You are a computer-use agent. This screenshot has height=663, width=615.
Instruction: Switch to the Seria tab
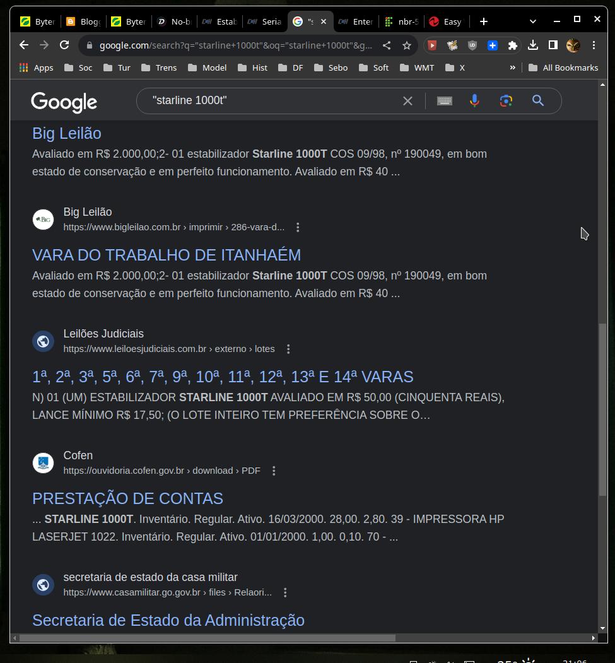(x=265, y=21)
